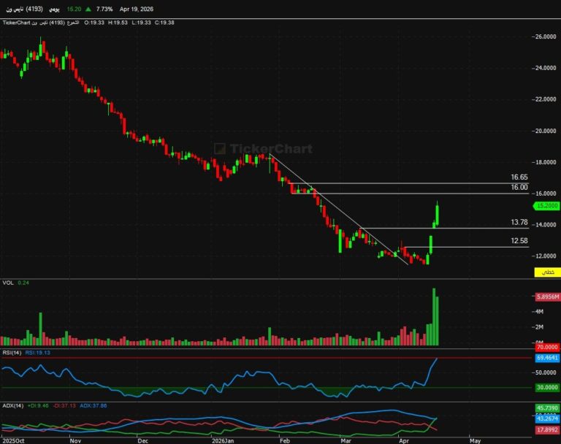561x444 pixels.
Task: Click the 5.8956M volume value tag
Action: (546, 297)
